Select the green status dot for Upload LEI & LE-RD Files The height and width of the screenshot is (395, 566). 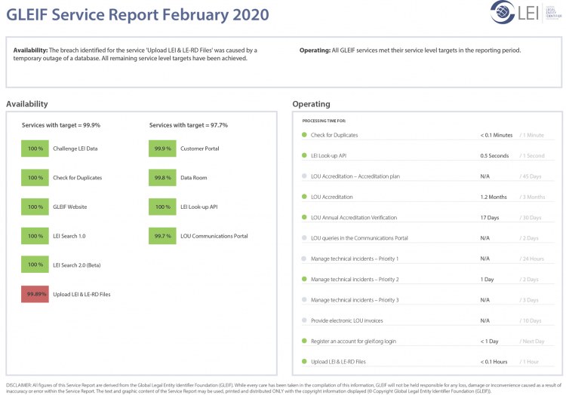pyautogui.click(x=303, y=362)
